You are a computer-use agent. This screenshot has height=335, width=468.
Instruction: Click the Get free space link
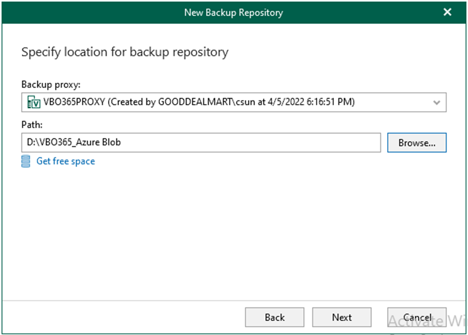(x=66, y=161)
